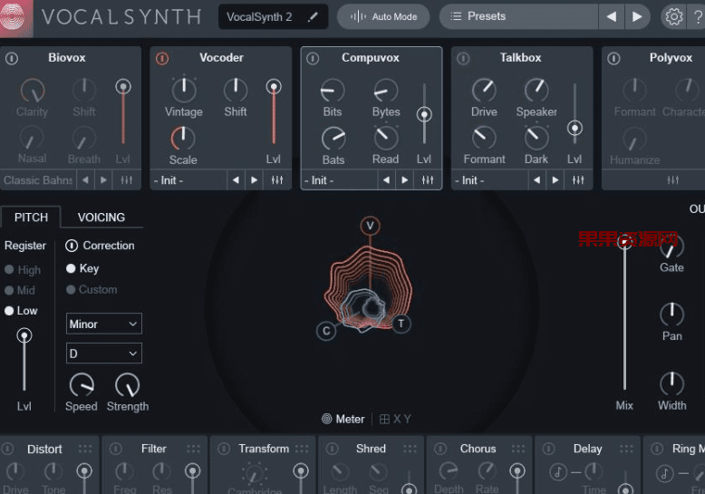Select the Mid register option
705x494 pixels.
coord(20,290)
